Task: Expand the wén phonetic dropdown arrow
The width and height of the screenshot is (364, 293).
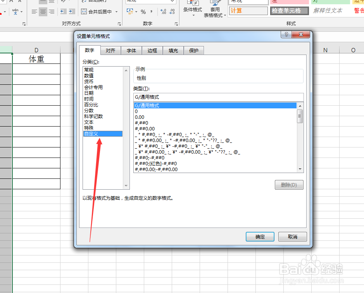Action: coord(22,12)
